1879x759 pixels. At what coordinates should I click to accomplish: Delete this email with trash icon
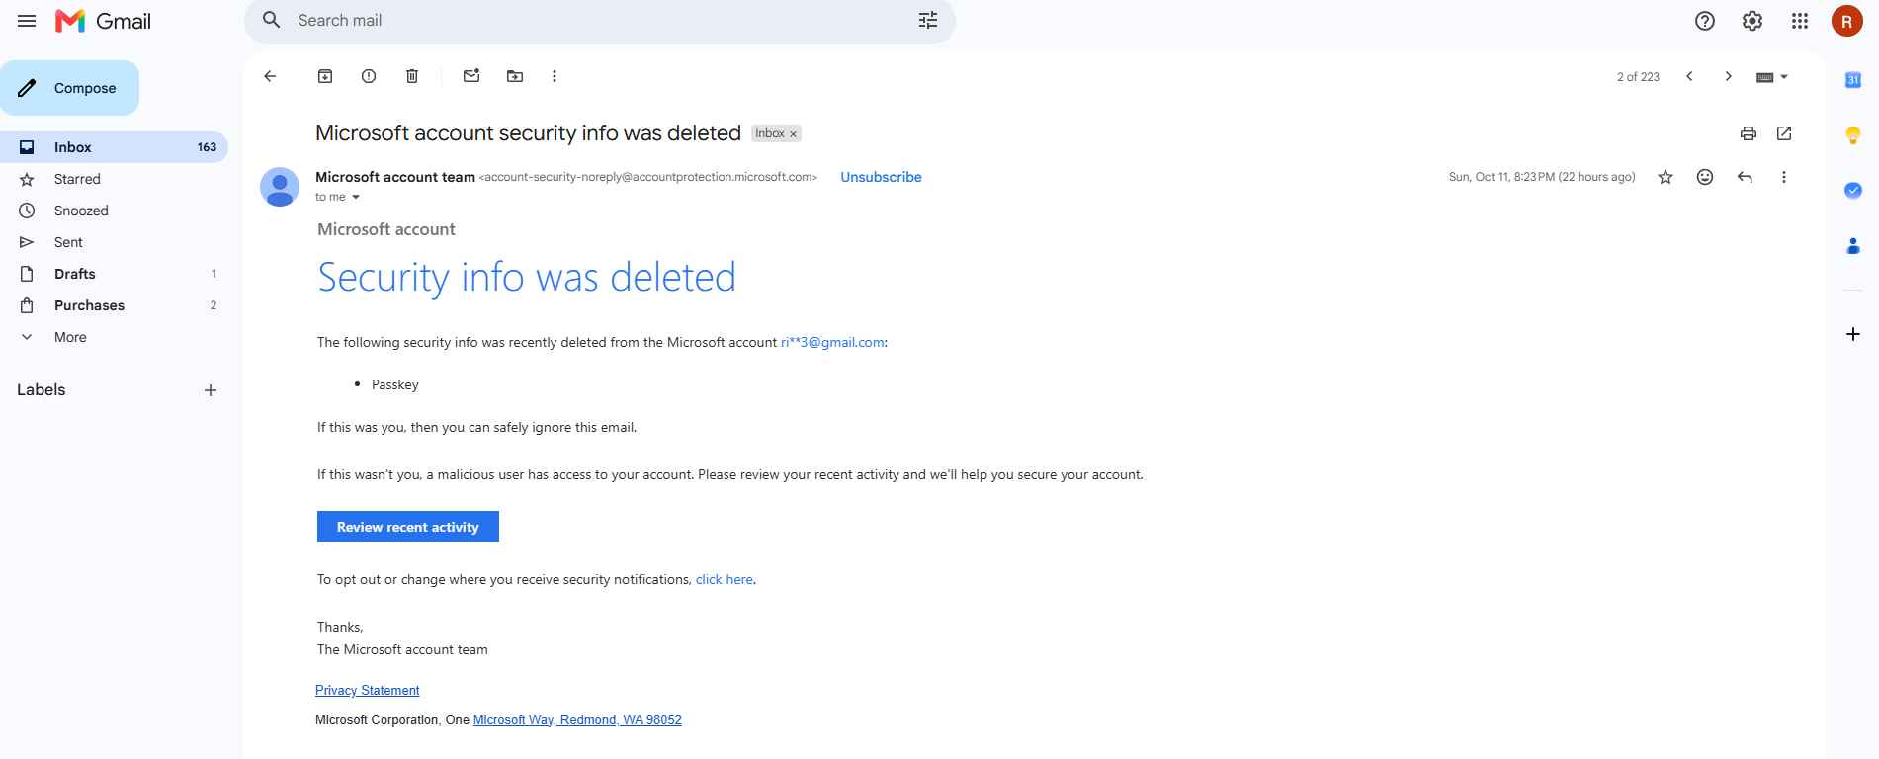coord(412,76)
